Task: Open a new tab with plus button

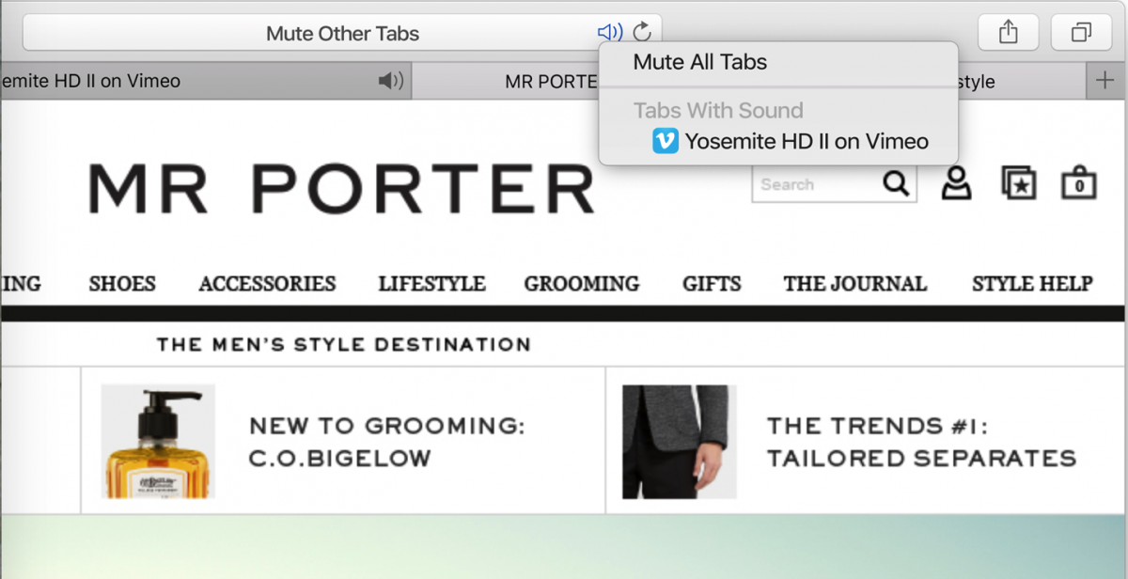Action: pos(1105,81)
